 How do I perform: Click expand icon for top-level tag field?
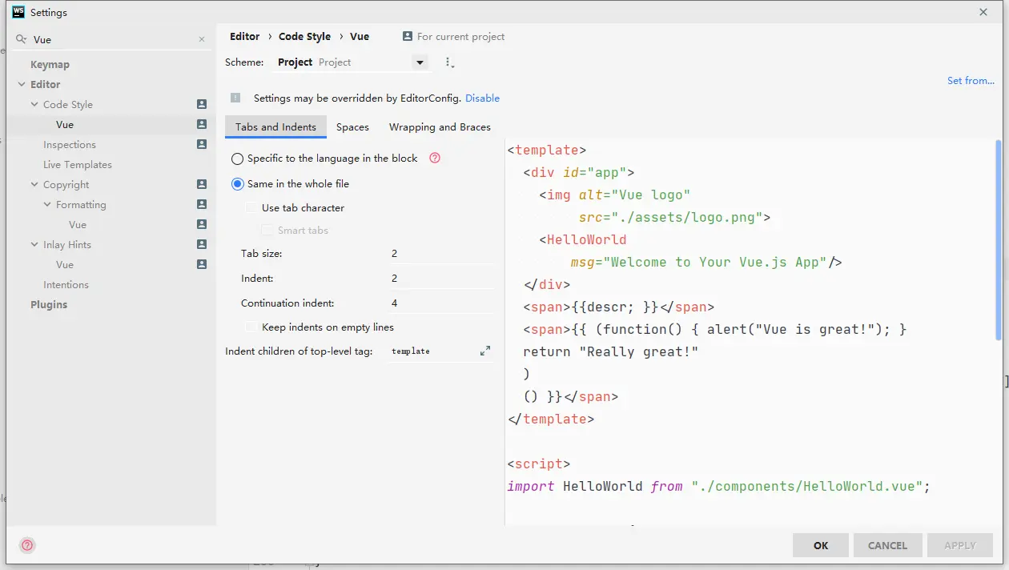coord(484,351)
